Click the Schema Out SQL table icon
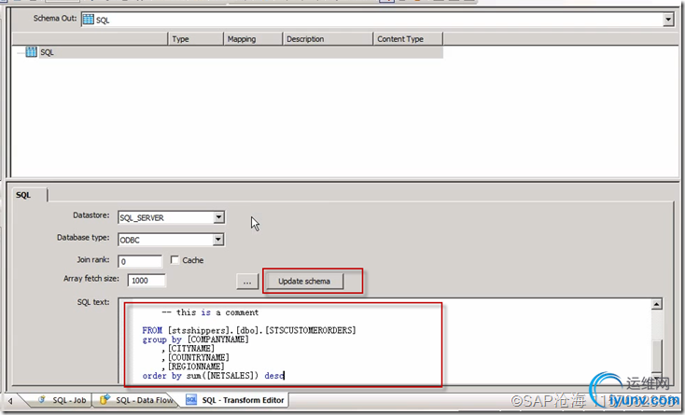The image size is (685, 415). pos(89,20)
